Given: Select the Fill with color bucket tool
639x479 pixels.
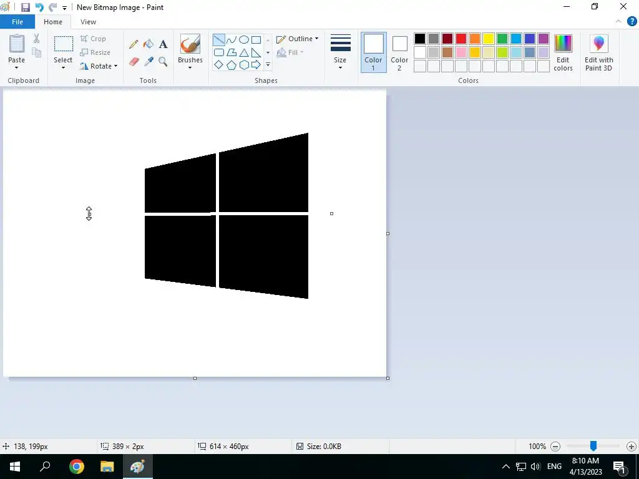Looking at the screenshot, I should point(149,44).
